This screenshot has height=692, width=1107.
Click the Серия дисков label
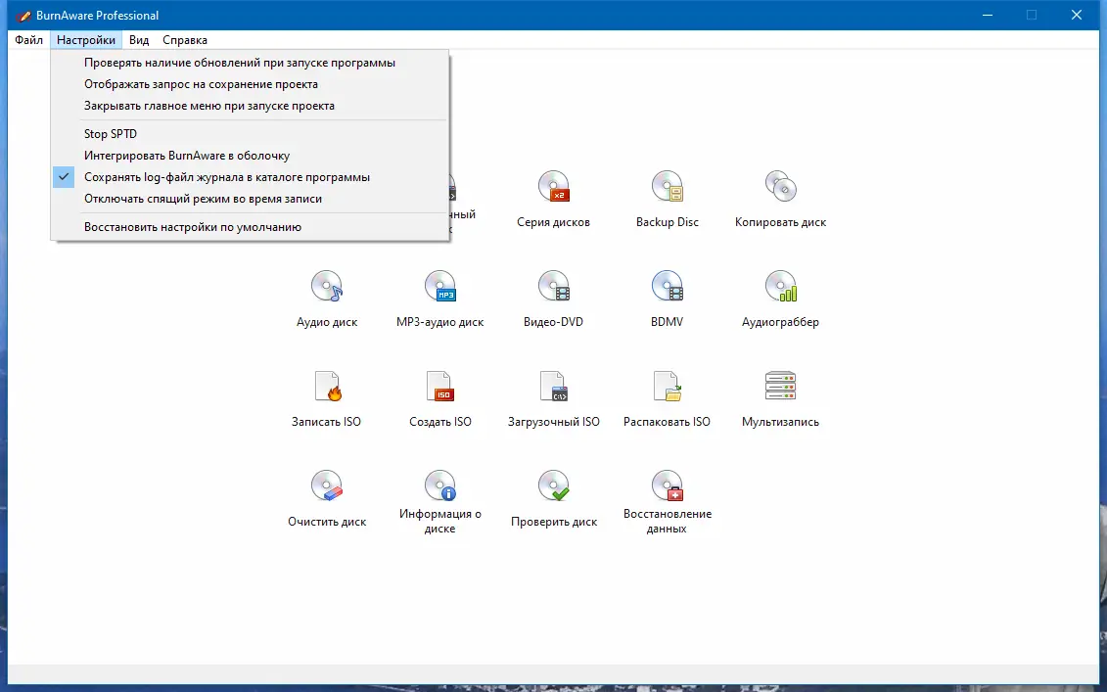click(x=554, y=222)
